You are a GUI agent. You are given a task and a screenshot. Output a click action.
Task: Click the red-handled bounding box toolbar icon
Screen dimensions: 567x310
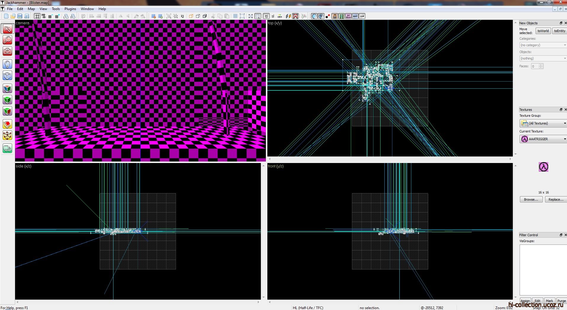pos(295,16)
